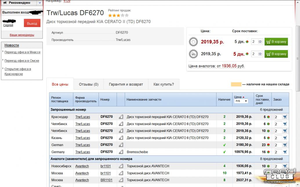Click delivery status dot in Краснодар row
Image resolution: width=300 pixels, height=187 pixels.
(x=268, y=117)
